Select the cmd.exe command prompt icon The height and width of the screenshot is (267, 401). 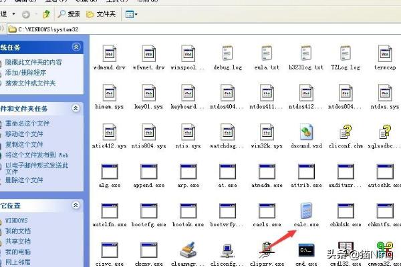[306, 250]
